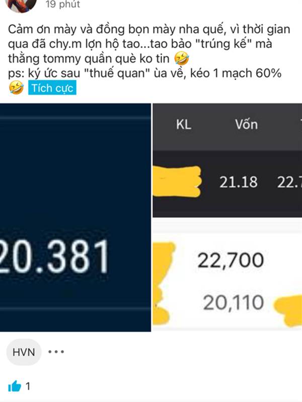Click the Vốn column header

(246, 124)
